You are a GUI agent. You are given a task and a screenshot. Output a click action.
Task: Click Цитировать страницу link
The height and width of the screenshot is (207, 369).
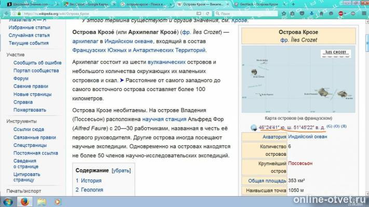(26, 177)
